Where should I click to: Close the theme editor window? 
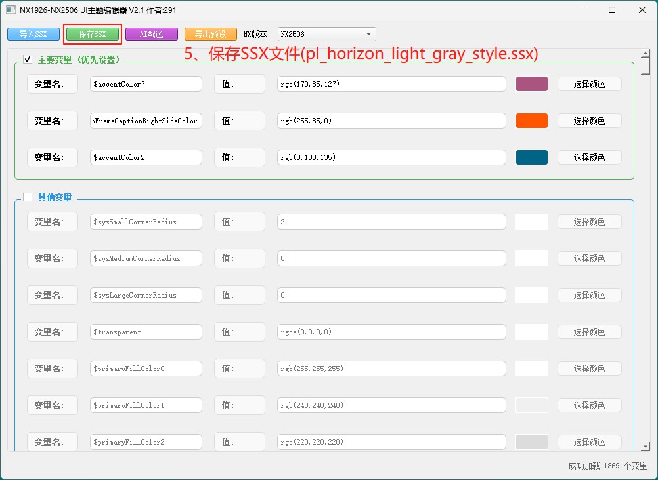point(642,10)
